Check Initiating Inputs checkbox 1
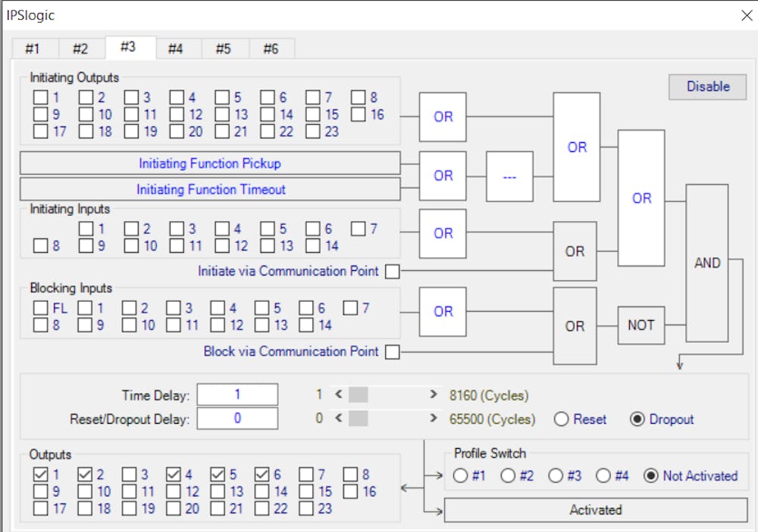Screen dimensions: 758x532 (x=86, y=229)
